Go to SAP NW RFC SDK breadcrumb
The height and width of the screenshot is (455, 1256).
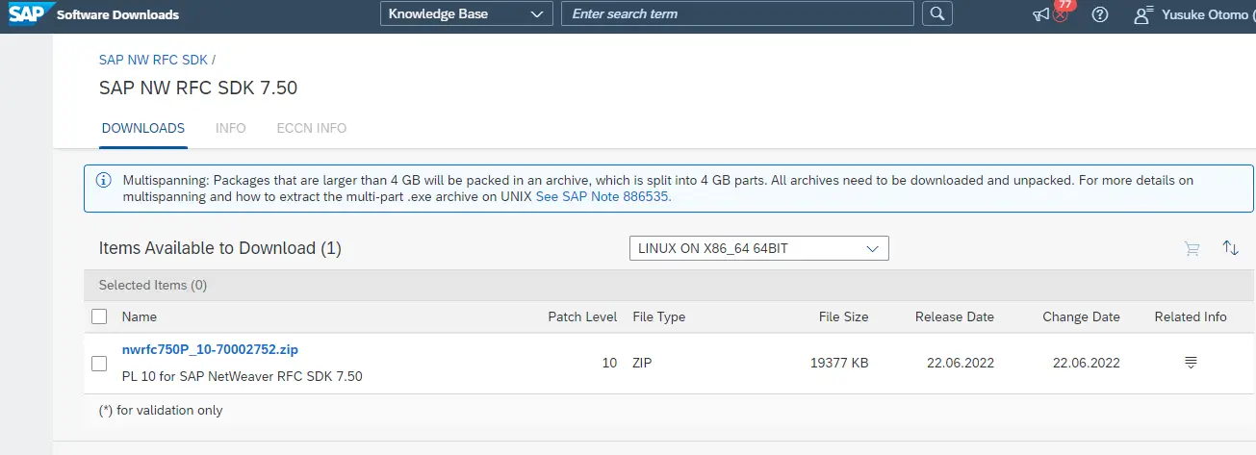click(x=153, y=60)
